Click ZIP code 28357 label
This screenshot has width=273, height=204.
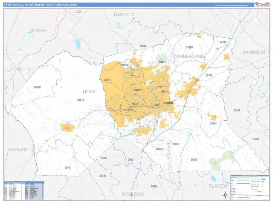point(104,158)
